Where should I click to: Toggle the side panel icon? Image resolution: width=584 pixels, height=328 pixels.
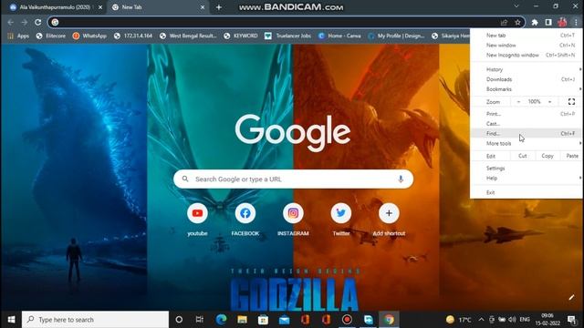548,22
